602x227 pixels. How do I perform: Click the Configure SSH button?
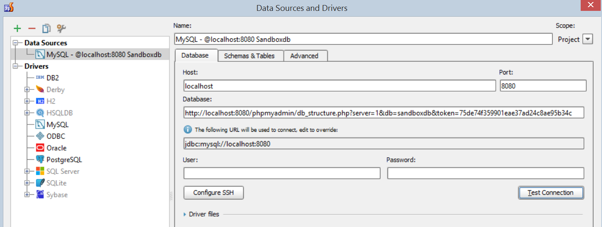[x=214, y=193]
